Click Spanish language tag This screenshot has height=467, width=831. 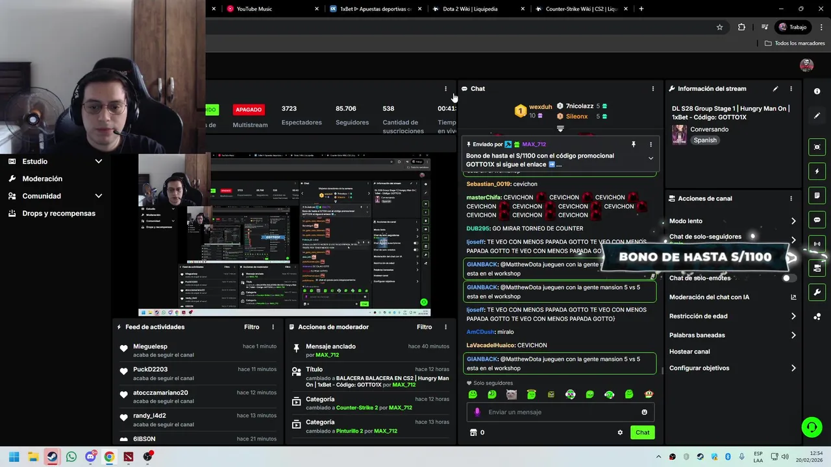(705, 140)
